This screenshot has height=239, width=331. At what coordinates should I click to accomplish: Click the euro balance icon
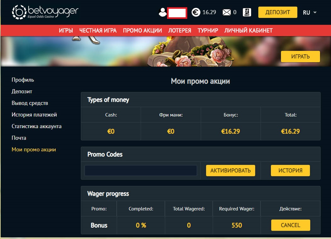[x=196, y=12]
